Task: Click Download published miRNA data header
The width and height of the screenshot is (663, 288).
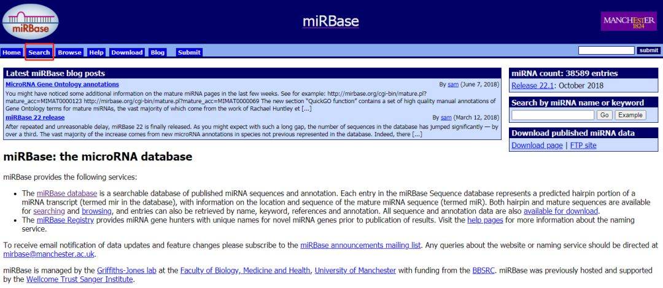Action: 584,133
